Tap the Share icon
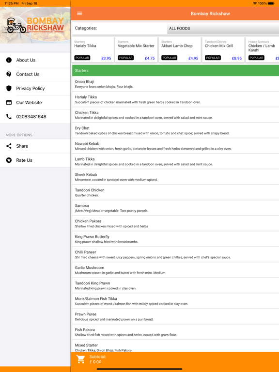 (9, 146)
